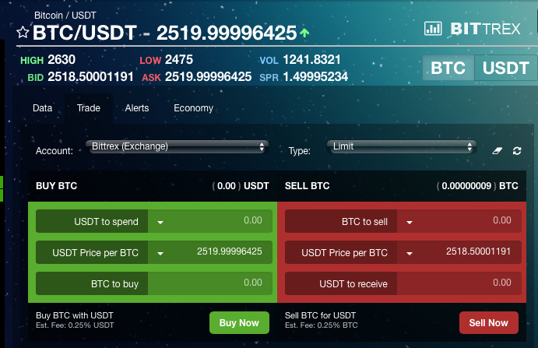Focus the USDT to receive field
Image resolution: width=538 pixels, height=348 pixels.
(459, 283)
